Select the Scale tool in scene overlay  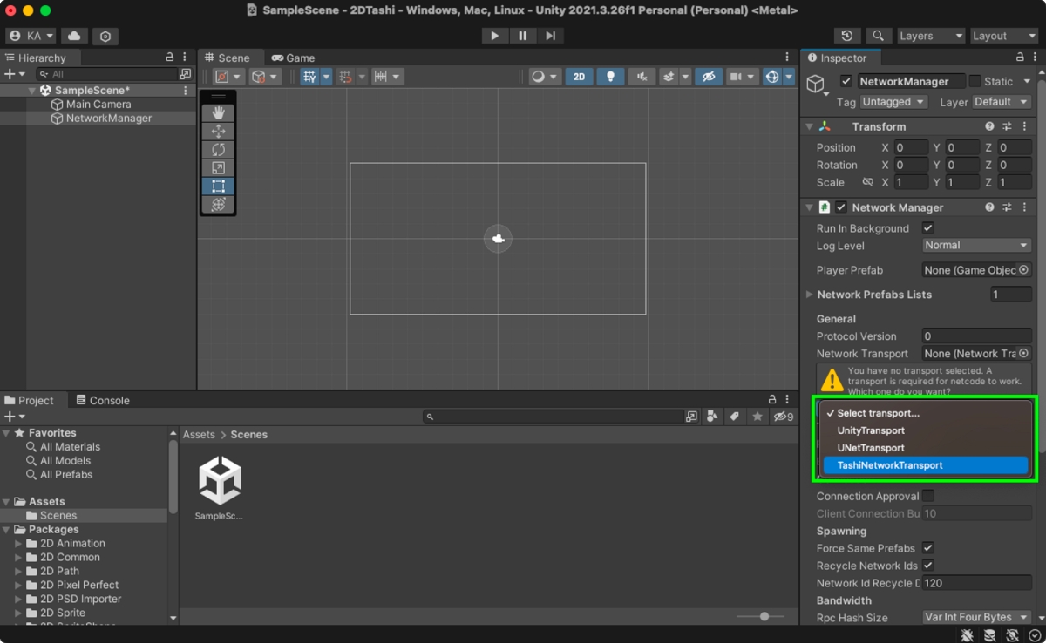218,168
